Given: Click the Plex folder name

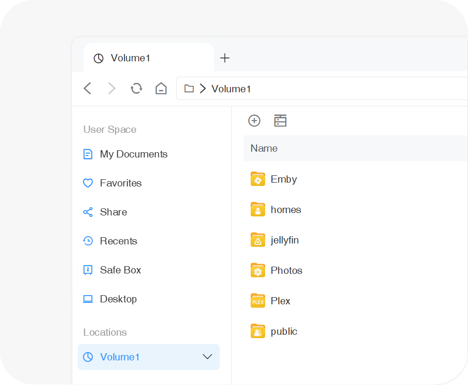Looking at the screenshot, I should pyautogui.click(x=280, y=301).
